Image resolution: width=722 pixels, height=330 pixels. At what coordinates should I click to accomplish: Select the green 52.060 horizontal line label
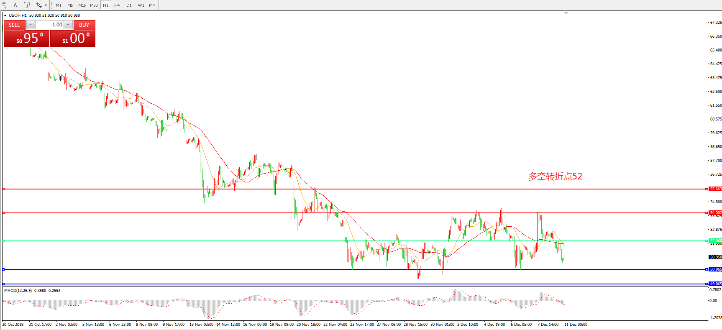pos(715,241)
